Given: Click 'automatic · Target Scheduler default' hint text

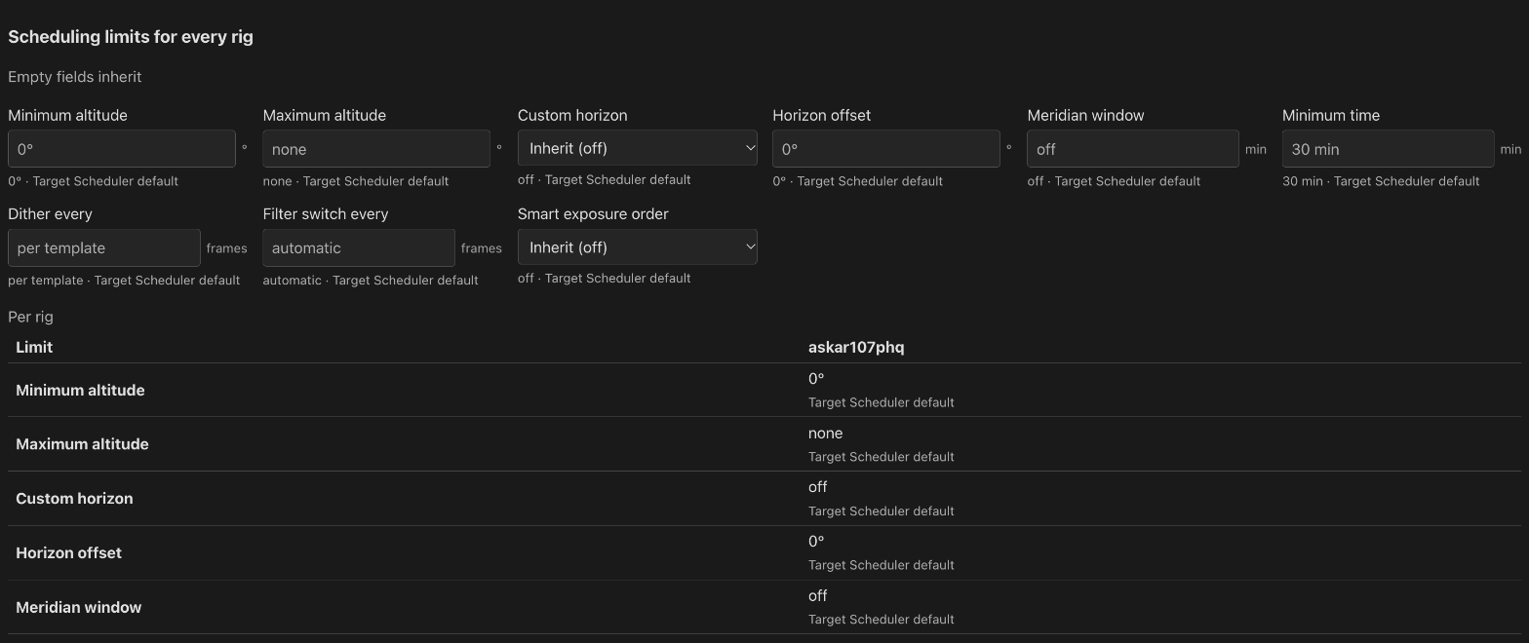Looking at the screenshot, I should pos(371,281).
